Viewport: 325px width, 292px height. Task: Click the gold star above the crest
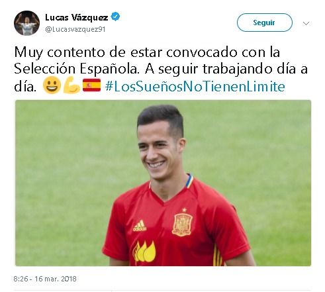coord(184,210)
